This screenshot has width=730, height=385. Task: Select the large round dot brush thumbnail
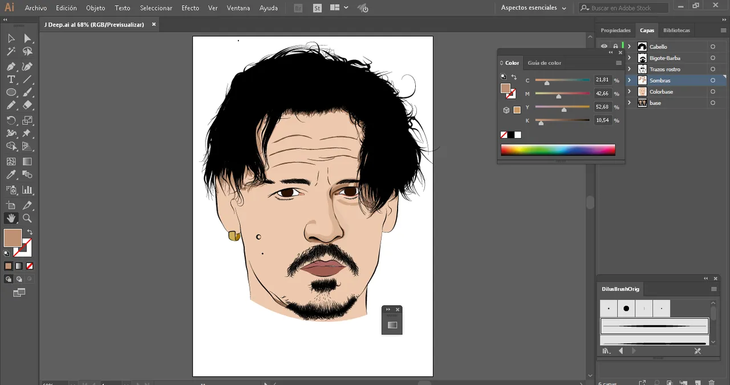point(626,309)
